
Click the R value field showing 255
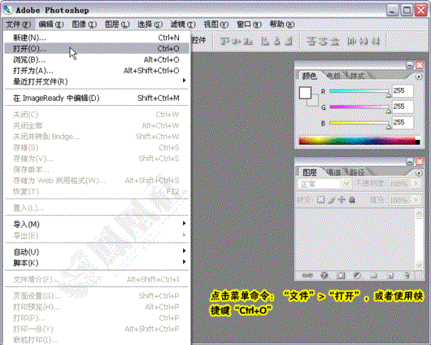pyautogui.click(x=403, y=91)
